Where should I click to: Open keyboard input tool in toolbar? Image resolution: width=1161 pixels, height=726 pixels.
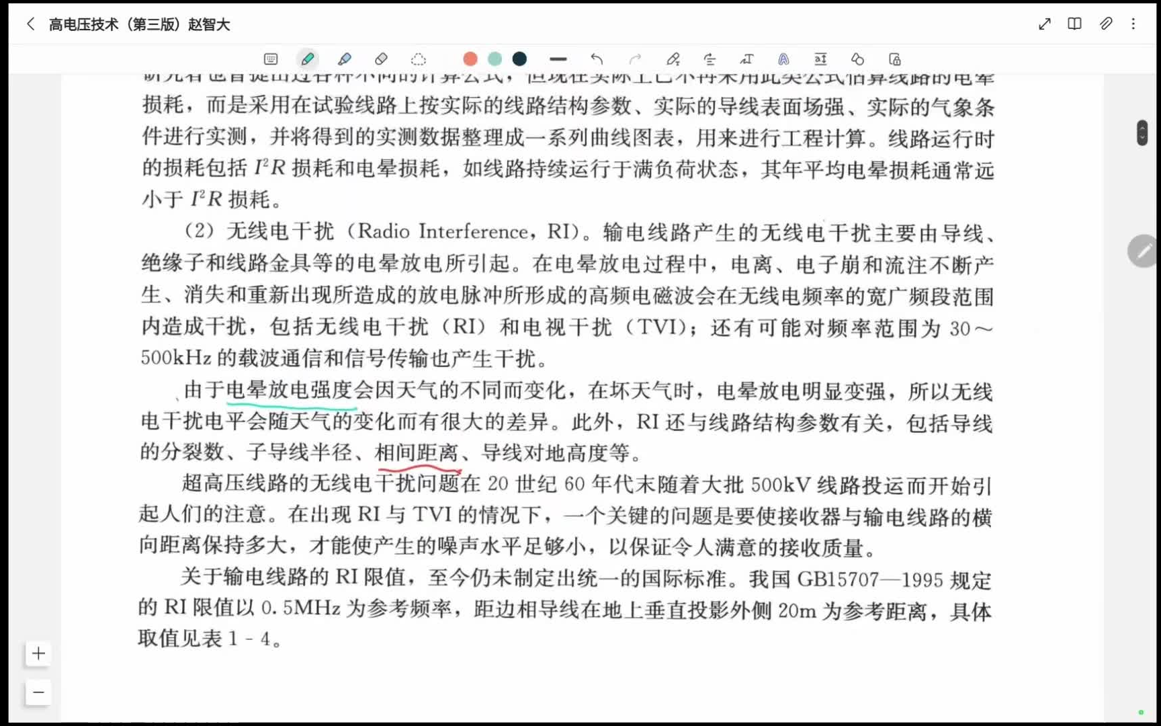pyautogui.click(x=271, y=59)
